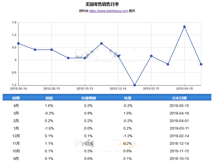Select the 结果 column header
Image resolution: width=214 pixels, height=163 pixels.
point(128,98)
